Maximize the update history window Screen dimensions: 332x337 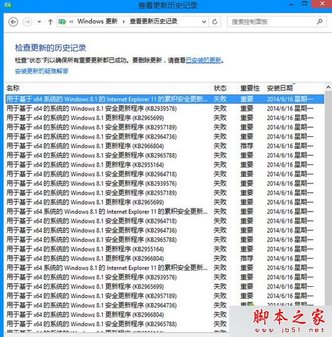(304, 3)
